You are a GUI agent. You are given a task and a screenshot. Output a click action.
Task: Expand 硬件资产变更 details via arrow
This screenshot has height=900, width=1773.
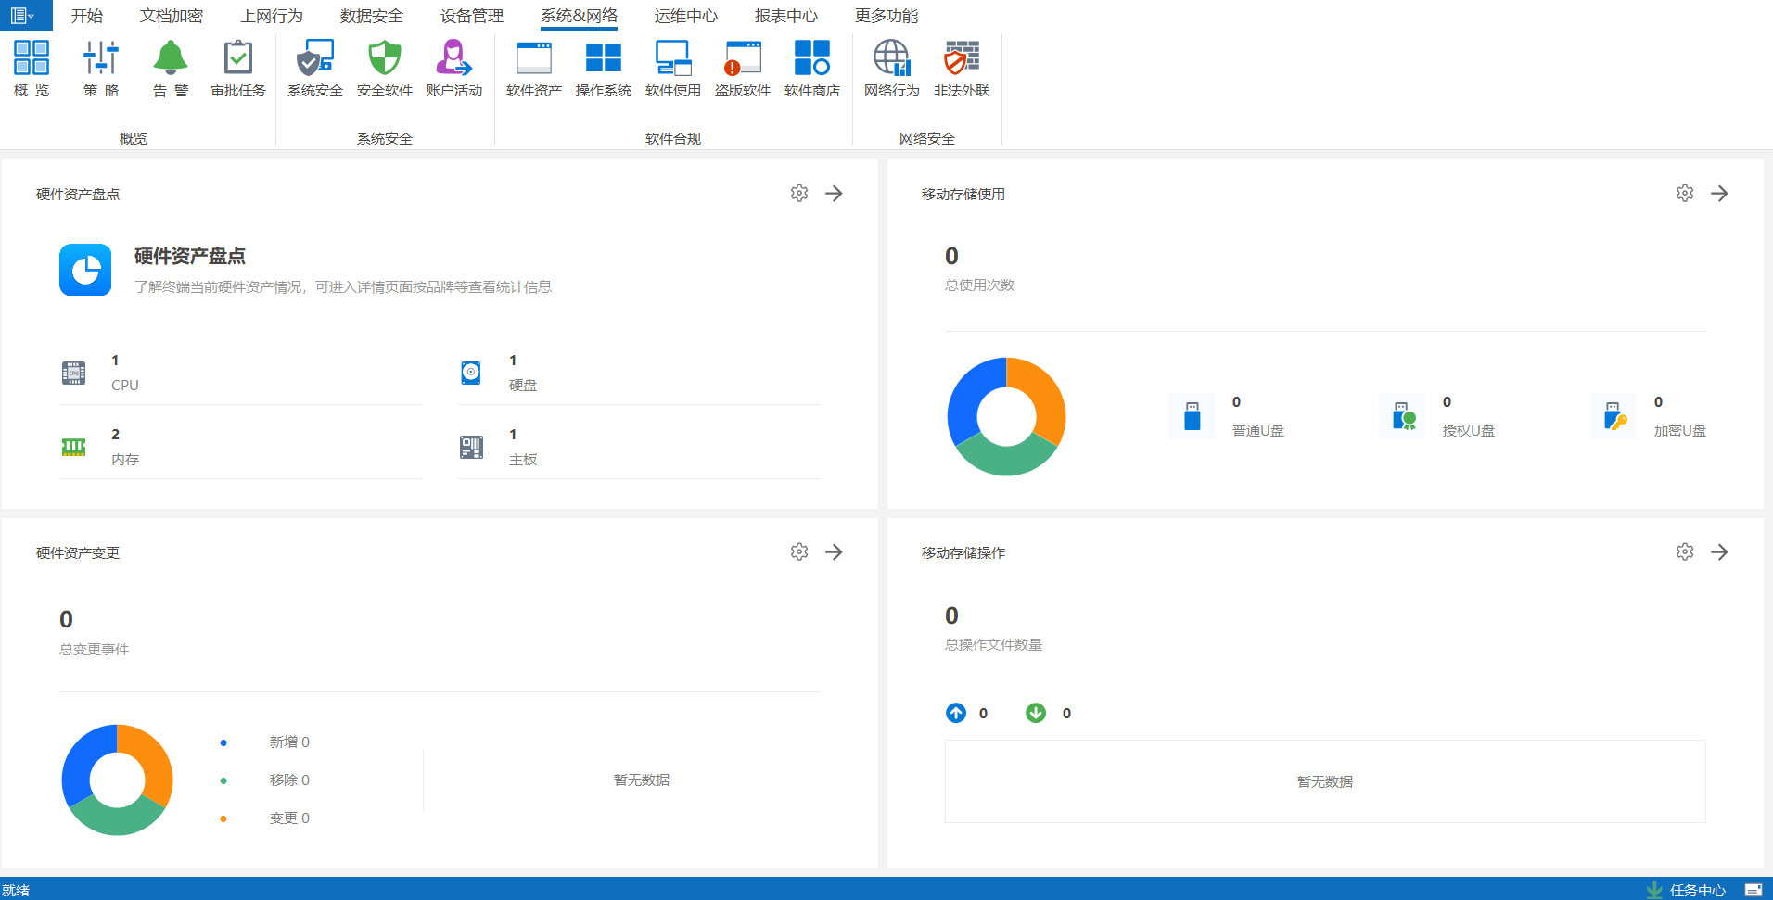pos(834,552)
